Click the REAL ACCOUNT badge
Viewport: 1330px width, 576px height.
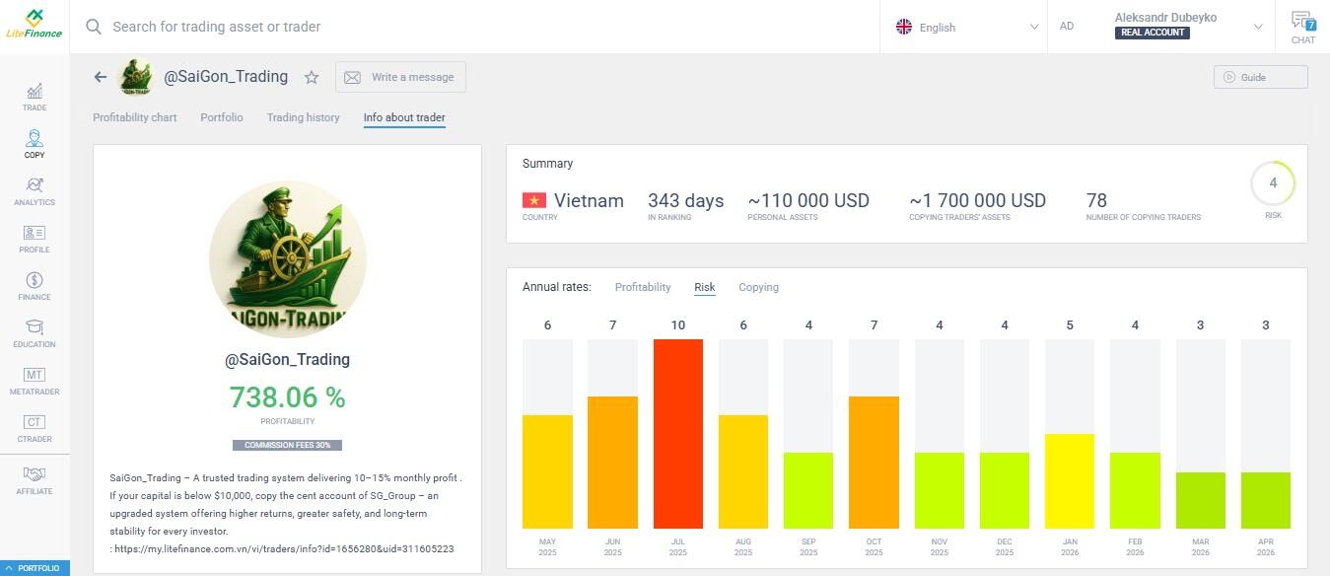[x=1153, y=33]
